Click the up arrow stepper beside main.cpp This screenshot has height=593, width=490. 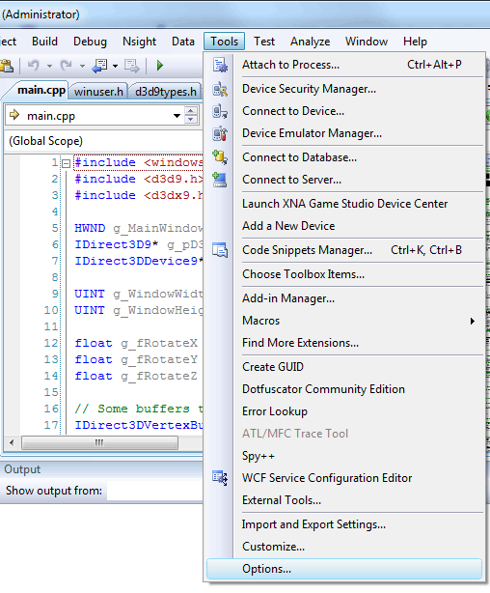pos(191,111)
